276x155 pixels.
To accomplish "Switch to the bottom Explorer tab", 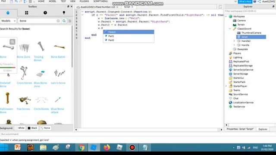I will tap(263, 129).
